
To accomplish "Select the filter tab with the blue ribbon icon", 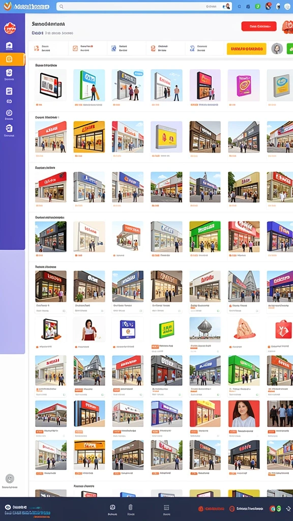I will tap(204, 48).
